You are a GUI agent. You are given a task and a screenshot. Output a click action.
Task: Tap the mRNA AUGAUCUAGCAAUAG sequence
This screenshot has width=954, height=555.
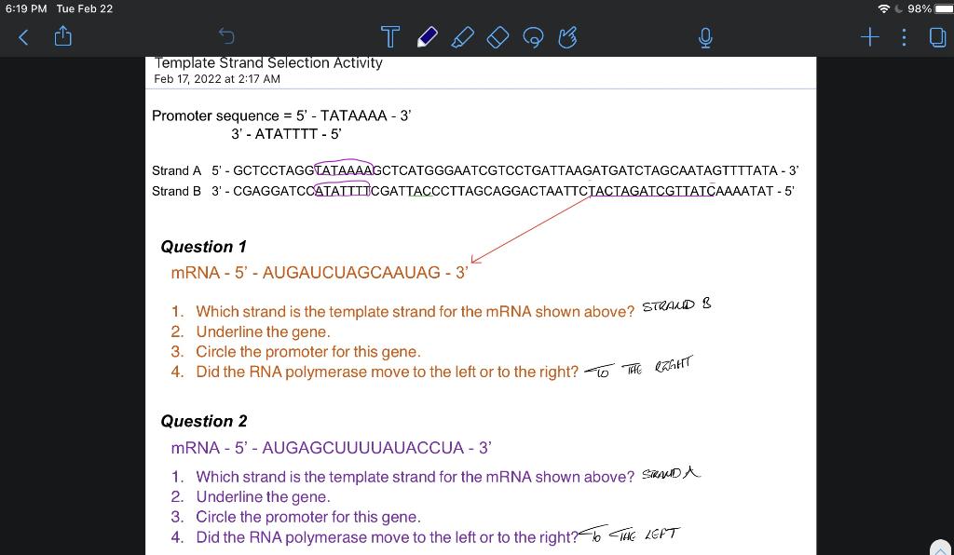coord(320,272)
